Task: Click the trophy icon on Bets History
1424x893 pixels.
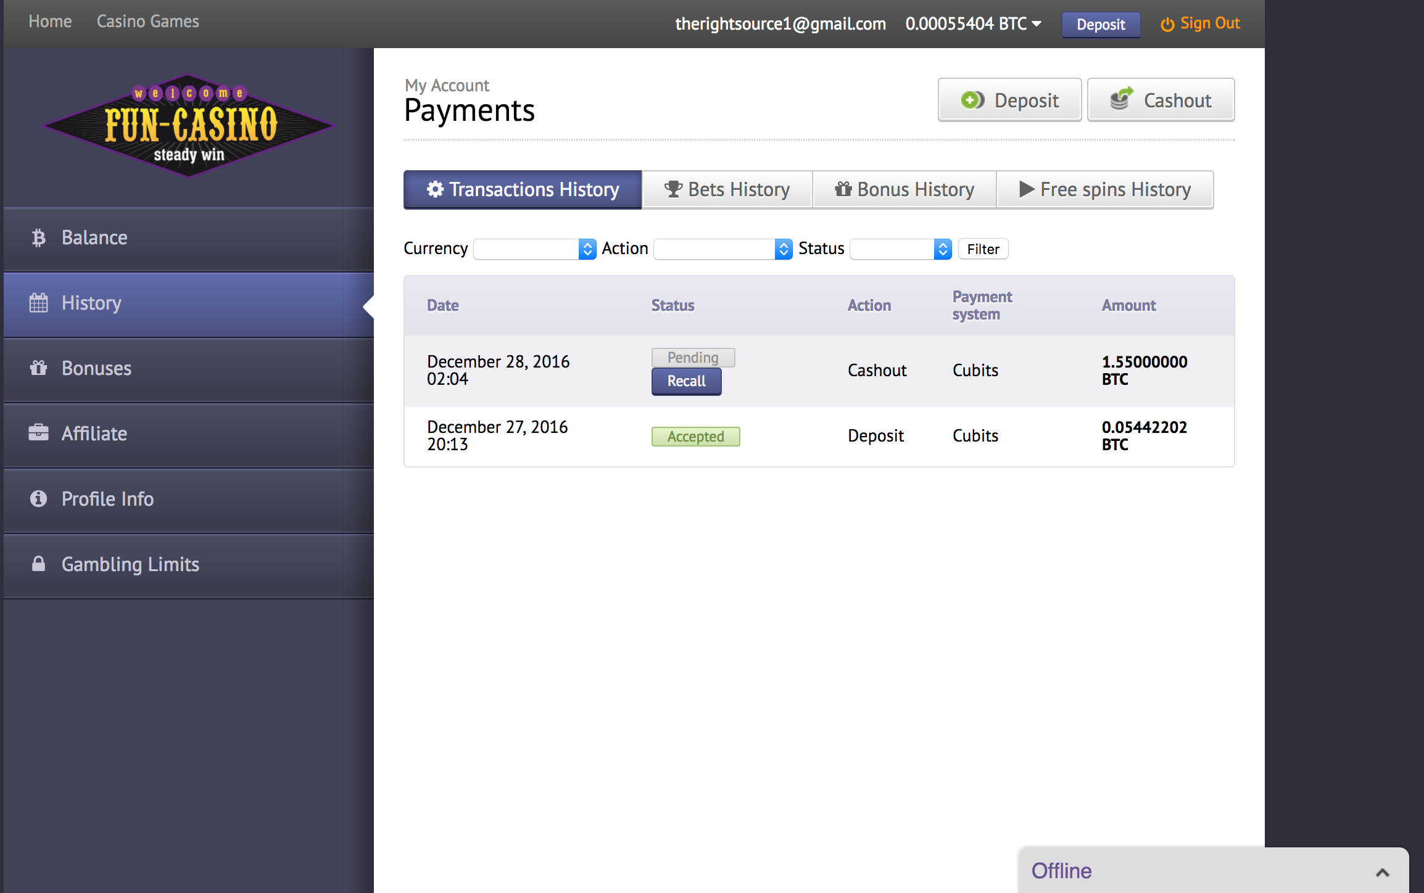Action: pyautogui.click(x=673, y=189)
